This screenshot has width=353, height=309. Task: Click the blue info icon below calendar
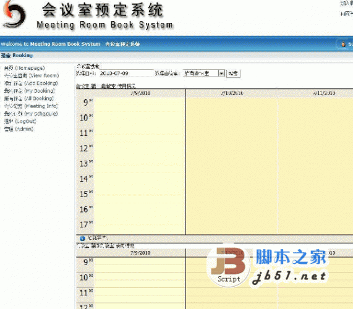[82, 238]
